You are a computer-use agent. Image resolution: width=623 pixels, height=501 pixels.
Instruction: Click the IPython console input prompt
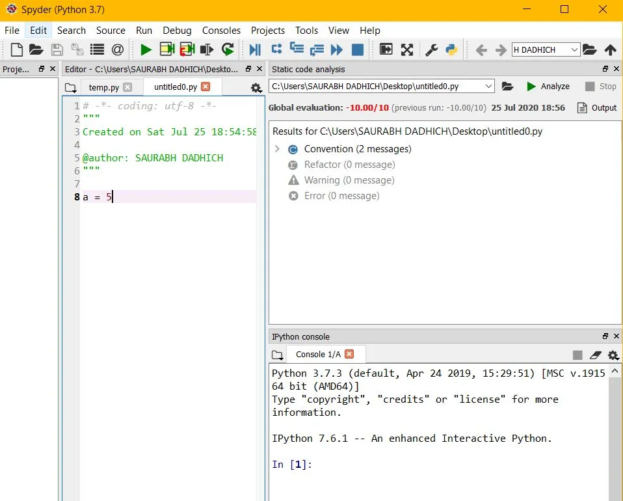tap(390, 465)
